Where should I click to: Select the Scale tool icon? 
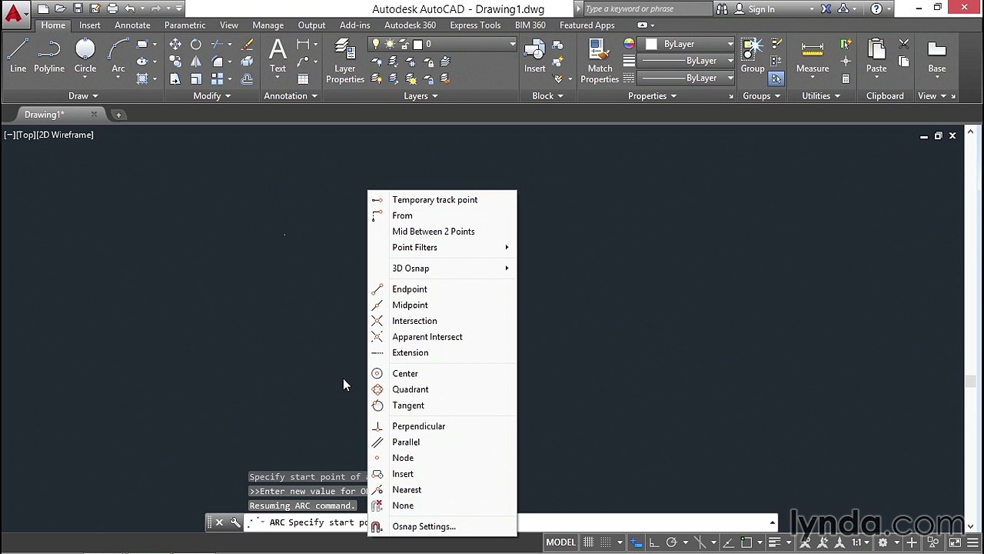pos(196,78)
